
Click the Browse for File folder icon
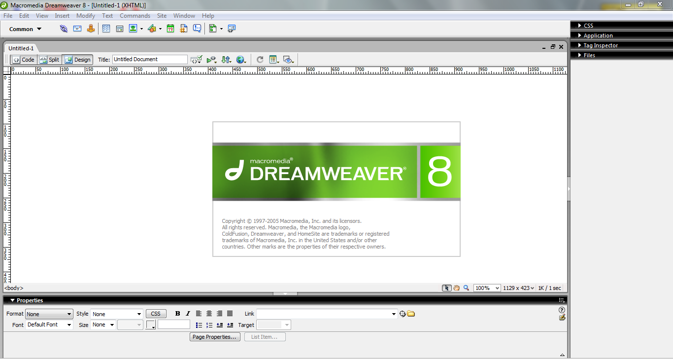411,314
